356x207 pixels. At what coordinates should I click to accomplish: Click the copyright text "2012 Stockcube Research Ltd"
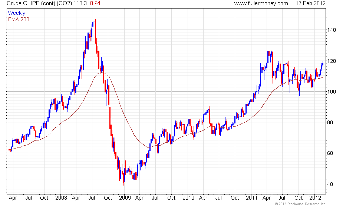click(302, 204)
